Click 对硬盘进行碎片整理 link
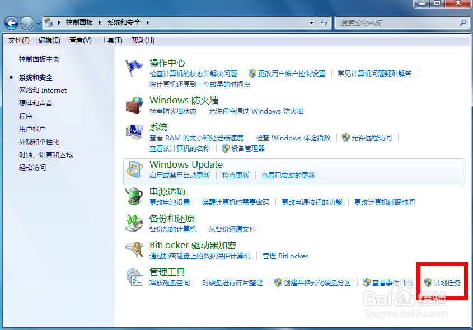Image resolution: width=473 pixels, height=330 pixels. coord(232,282)
